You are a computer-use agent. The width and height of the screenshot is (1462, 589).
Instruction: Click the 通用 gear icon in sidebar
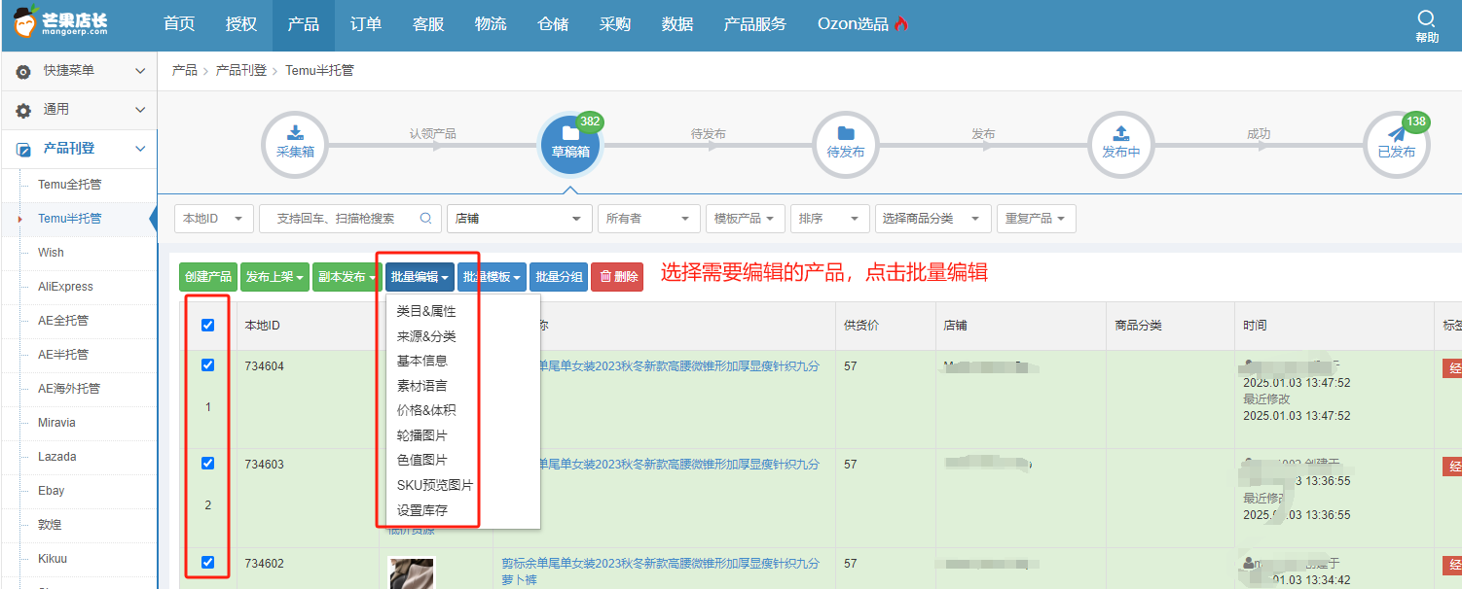point(23,111)
